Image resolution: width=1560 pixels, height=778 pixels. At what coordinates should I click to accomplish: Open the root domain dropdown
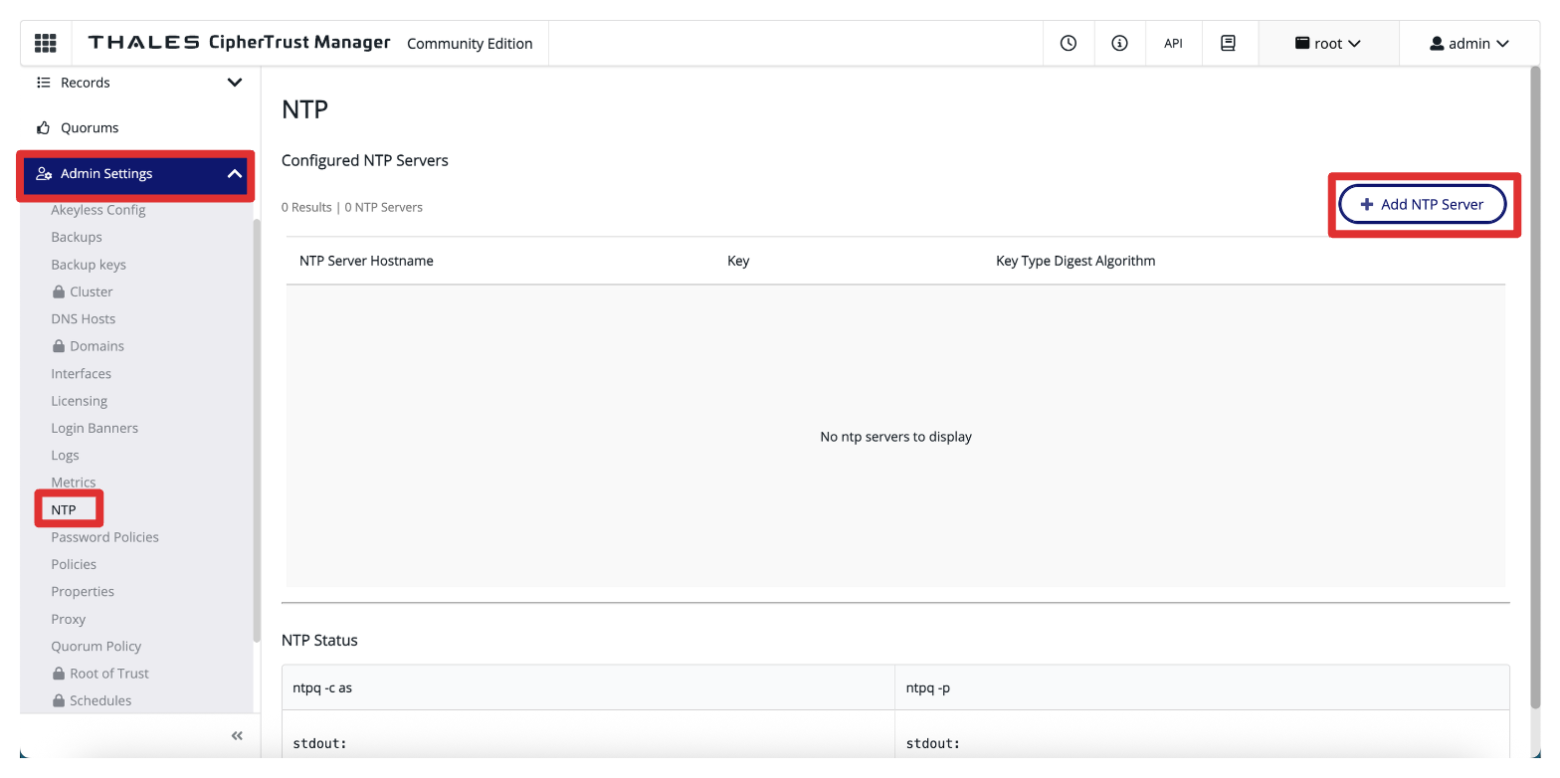(1327, 43)
